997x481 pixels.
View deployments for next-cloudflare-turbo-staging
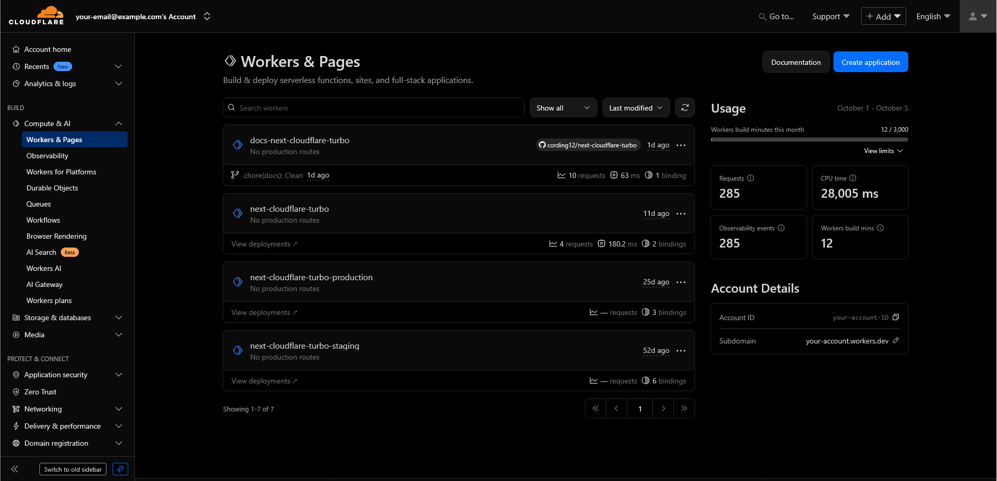(264, 381)
